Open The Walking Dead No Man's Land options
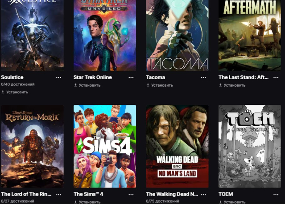Image resolution: width=285 pixels, height=204 pixels. pyautogui.click(x=203, y=195)
